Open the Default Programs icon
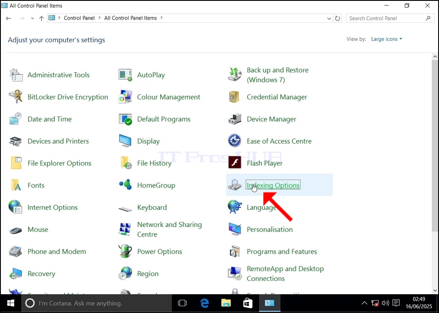The width and height of the screenshot is (439, 313). [x=125, y=119]
